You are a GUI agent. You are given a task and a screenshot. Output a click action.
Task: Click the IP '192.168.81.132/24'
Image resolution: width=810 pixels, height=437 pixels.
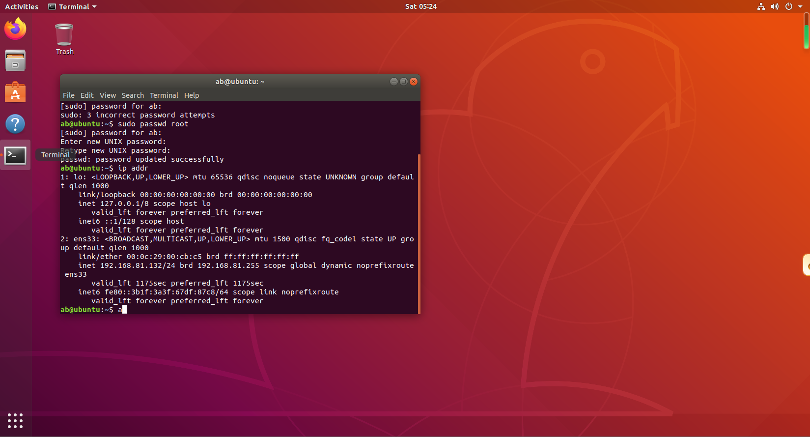click(138, 265)
